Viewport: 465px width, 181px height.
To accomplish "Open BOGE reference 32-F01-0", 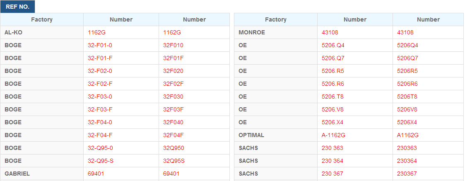I will click(100, 46).
